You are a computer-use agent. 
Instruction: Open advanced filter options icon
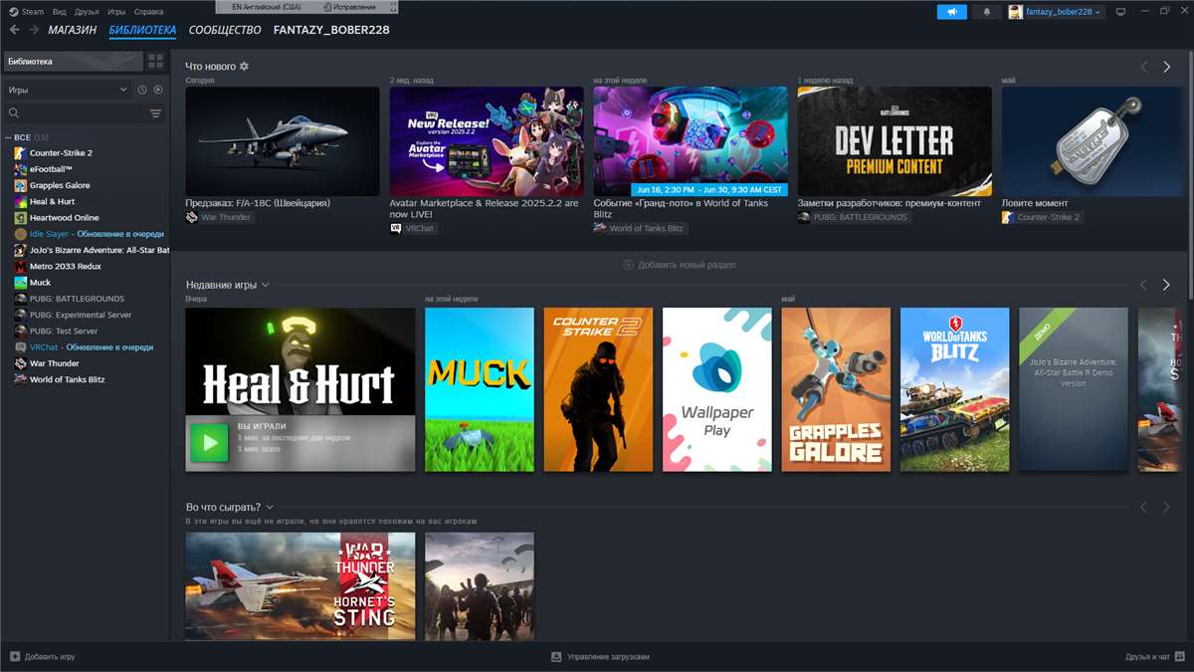(x=155, y=113)
